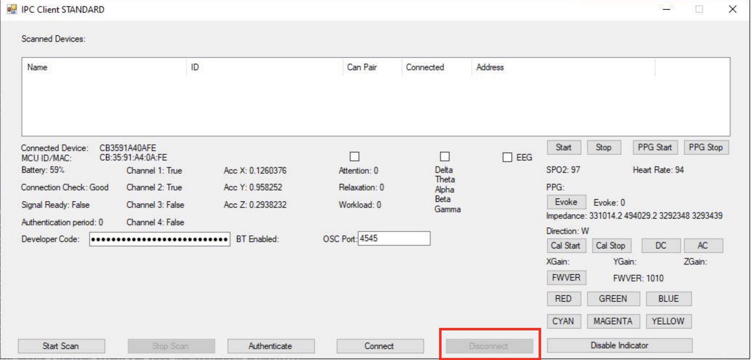Screen dimensions: 751x360
Task: Connect to the scanned device
Action: click(x=380, y=346)
